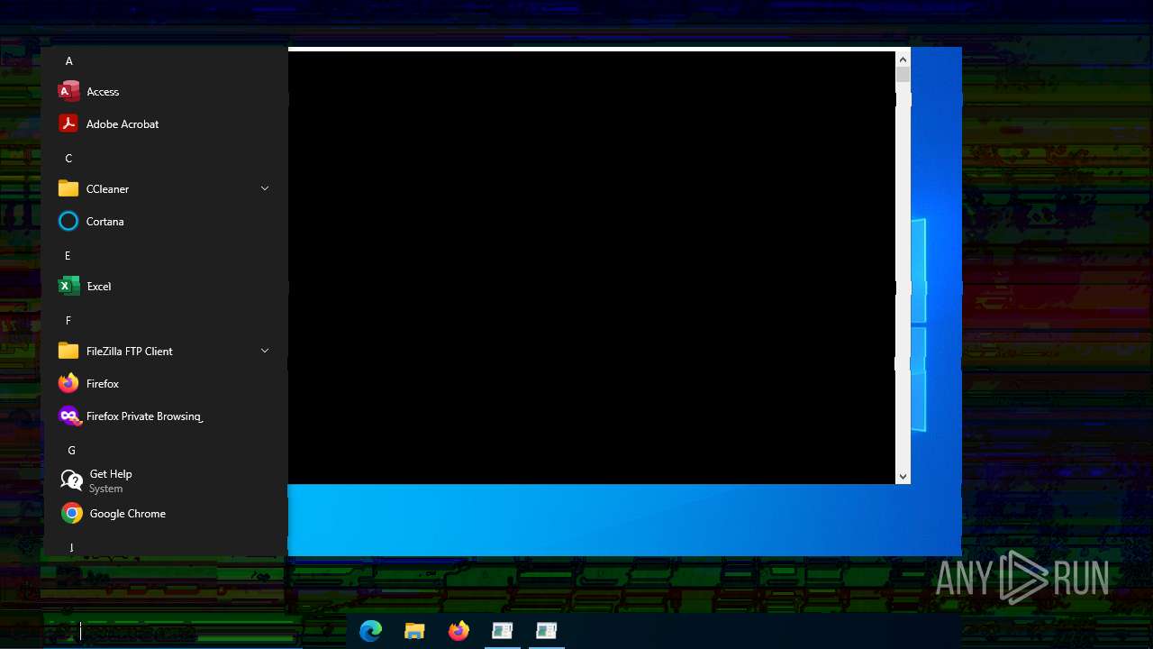This screenshot has width=1153, height=649.
Task: Open Access from the app list
Action: (164, 92)
